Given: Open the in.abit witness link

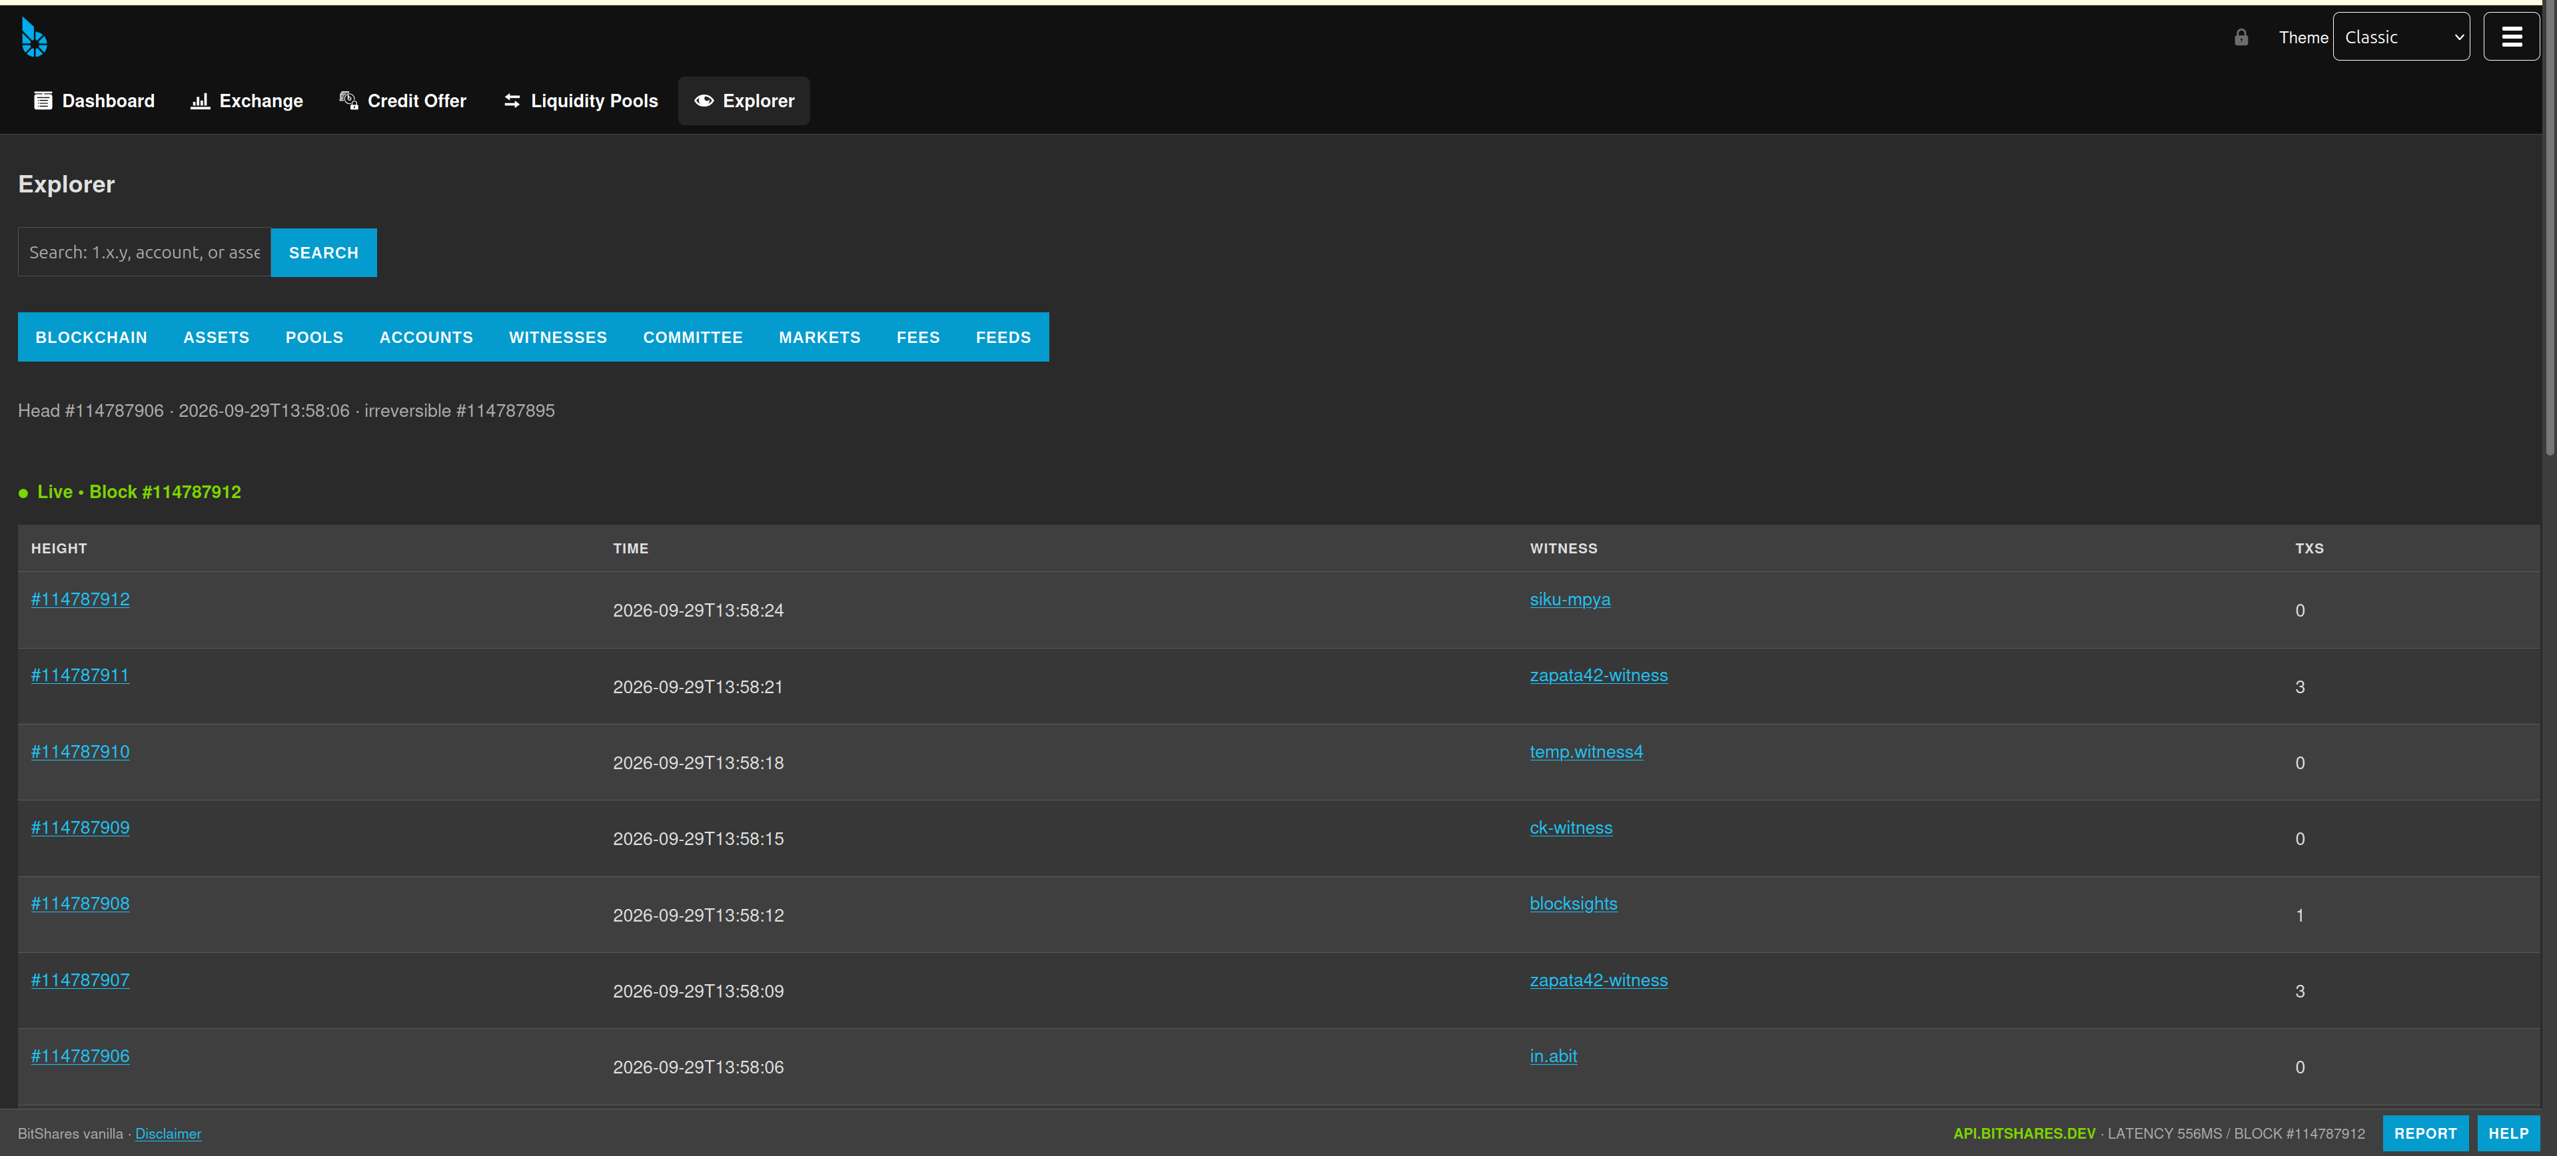Looking at the screenshot, I should pyautogui.click(x=1552, y=1055).
